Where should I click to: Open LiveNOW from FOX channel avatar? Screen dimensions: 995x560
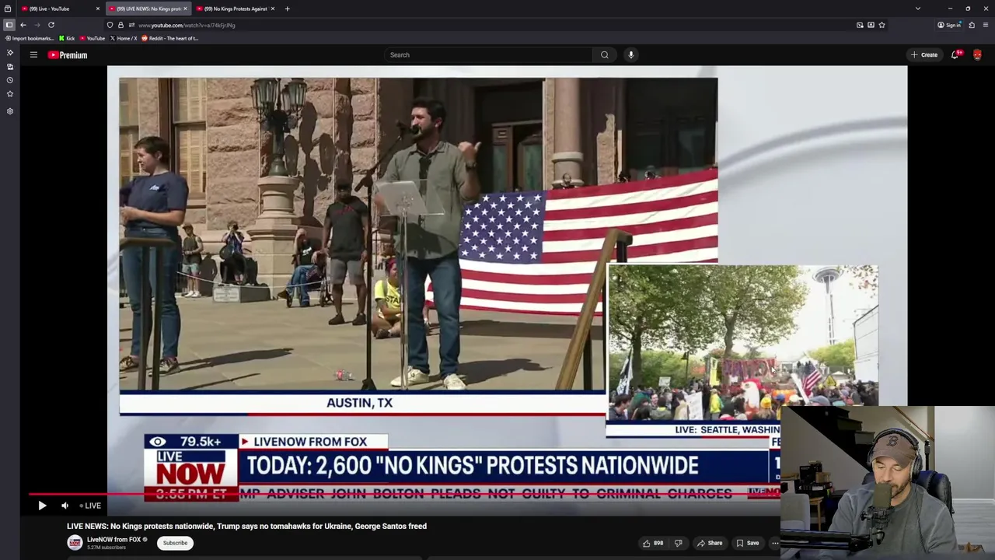pyautogui.click(x=75, y=543)
